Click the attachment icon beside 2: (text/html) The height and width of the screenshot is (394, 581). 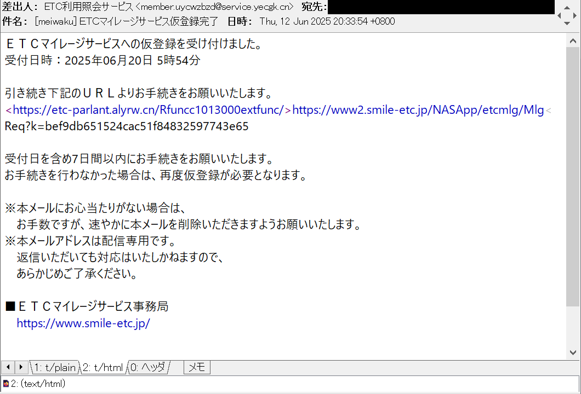tap(5, 384)
